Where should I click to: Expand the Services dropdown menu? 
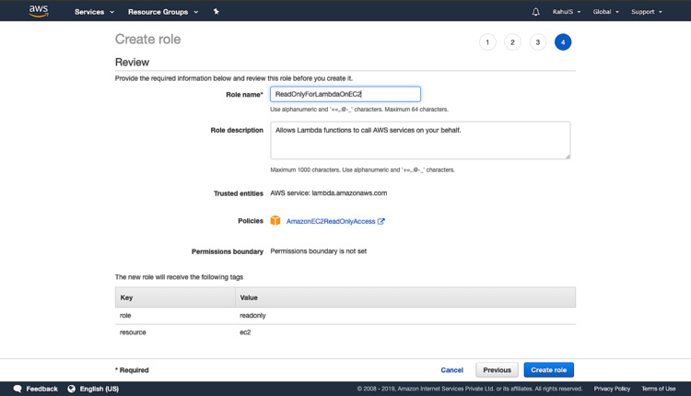[x=94, y=12]
